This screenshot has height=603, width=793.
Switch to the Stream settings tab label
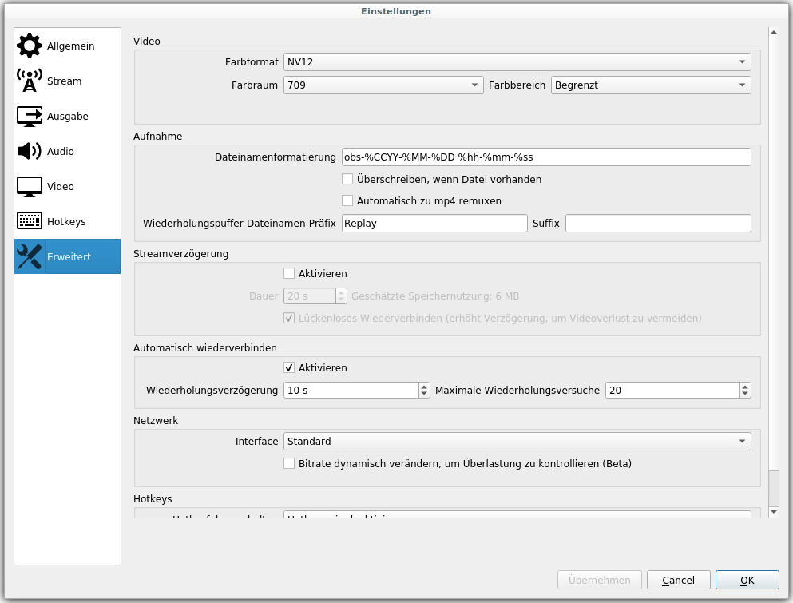coord(64,81)
